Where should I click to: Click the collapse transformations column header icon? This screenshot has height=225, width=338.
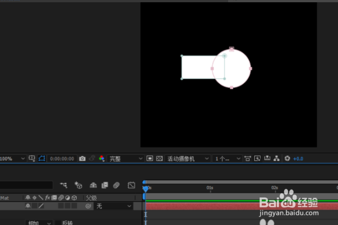click(34, 197)
